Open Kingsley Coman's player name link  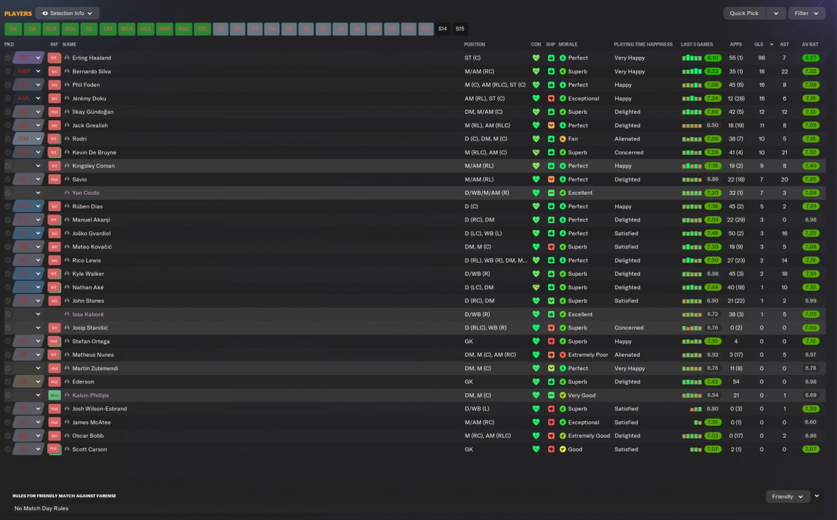pyautogui.click(x=94, y=166)
